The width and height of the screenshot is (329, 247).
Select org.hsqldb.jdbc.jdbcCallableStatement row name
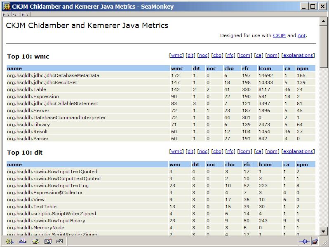click(x=52, y=104)
